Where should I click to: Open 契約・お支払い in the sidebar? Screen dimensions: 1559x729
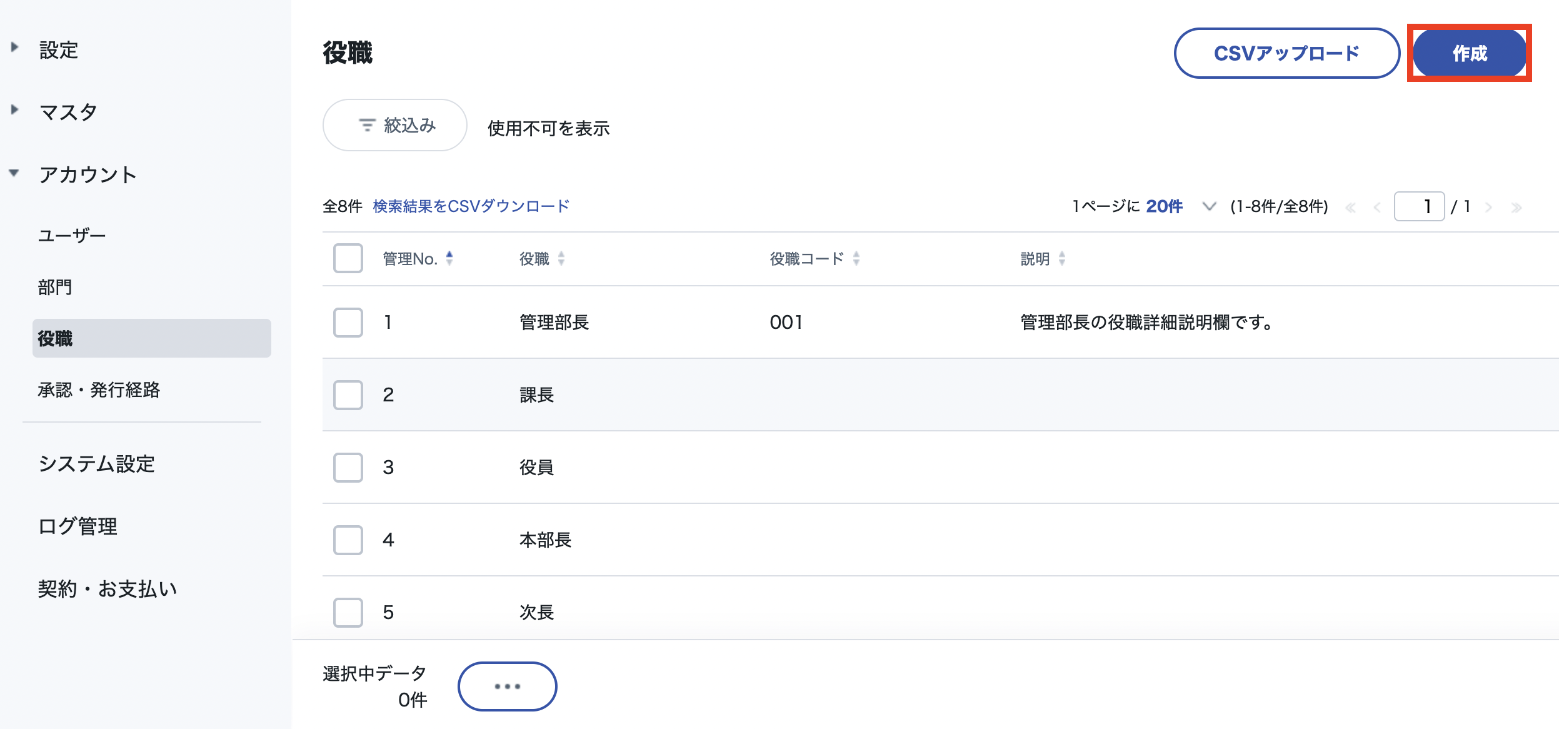click(108, 589)
